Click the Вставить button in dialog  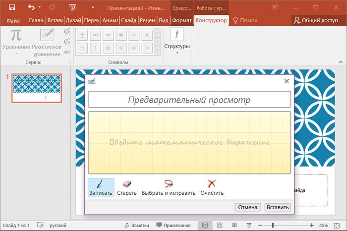278,207
